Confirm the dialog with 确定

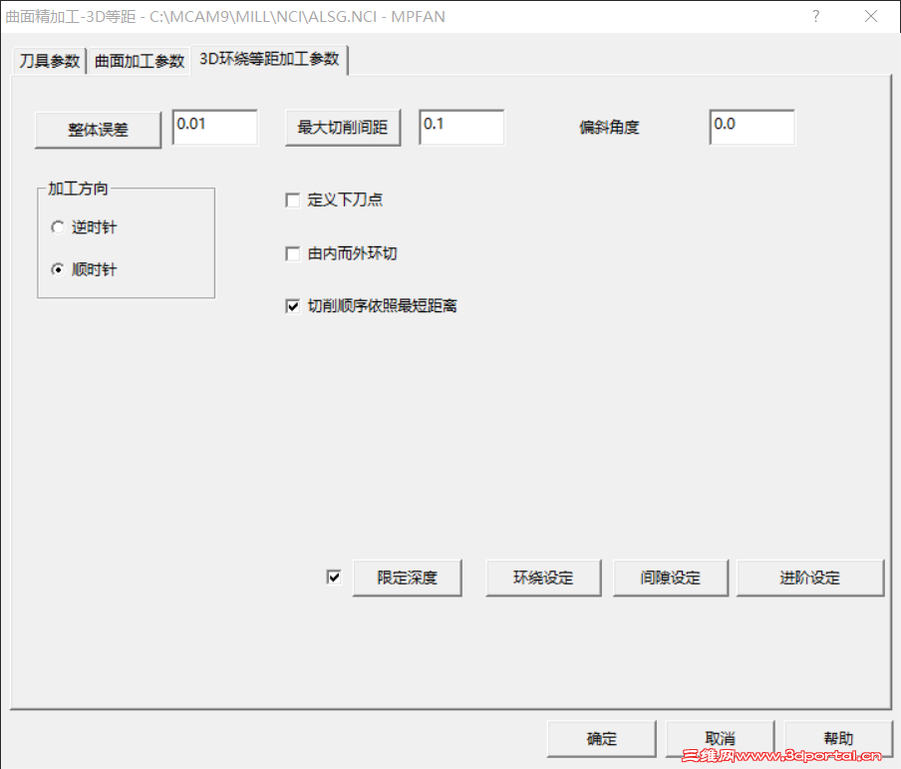tap(600, 738)
